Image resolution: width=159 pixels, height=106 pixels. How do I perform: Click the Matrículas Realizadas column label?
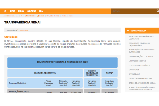(63, 83)
